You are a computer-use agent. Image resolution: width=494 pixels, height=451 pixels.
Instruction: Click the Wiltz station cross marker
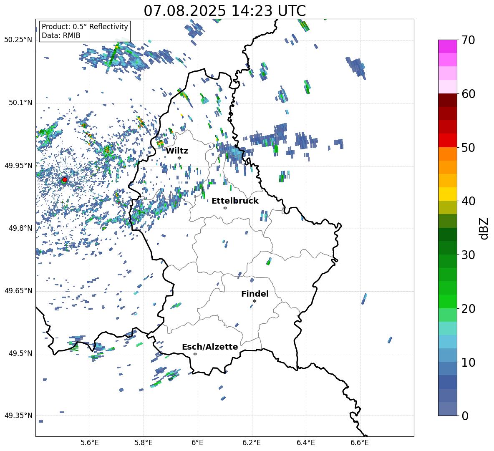[179, 158]
